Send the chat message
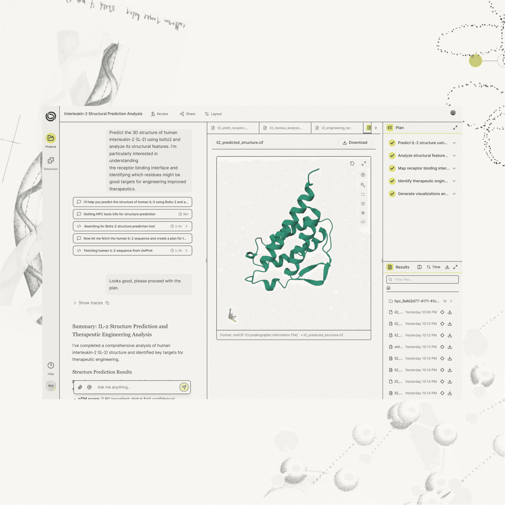 184,387
